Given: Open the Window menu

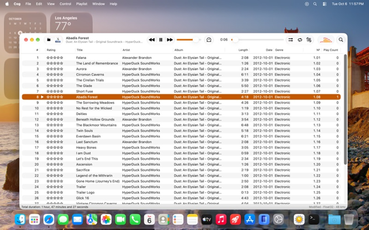Looking at the screenshot, I should 99,4.
